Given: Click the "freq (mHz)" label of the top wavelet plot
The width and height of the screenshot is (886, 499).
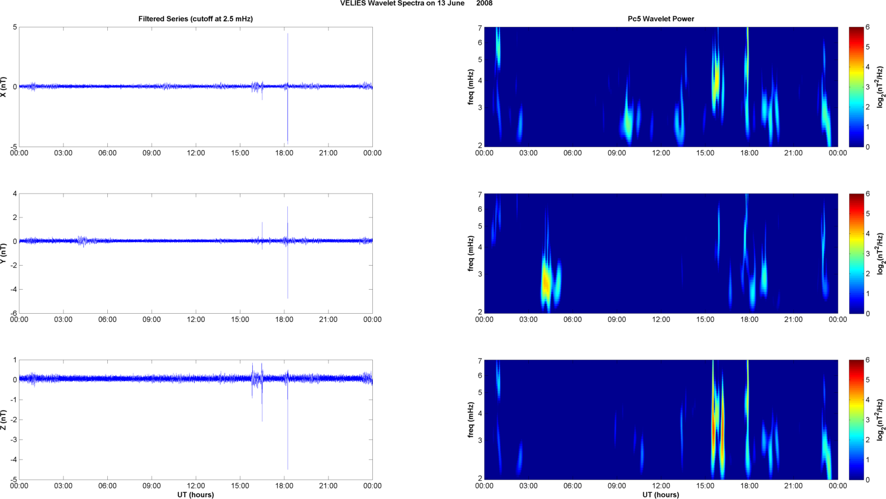Looking at the screenshot, I should pos(471,87).
